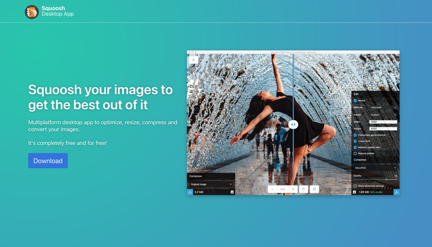This screenshot has width=432, height=247.
Task: Click the Quality slider handle
Action: pos(386,180)
